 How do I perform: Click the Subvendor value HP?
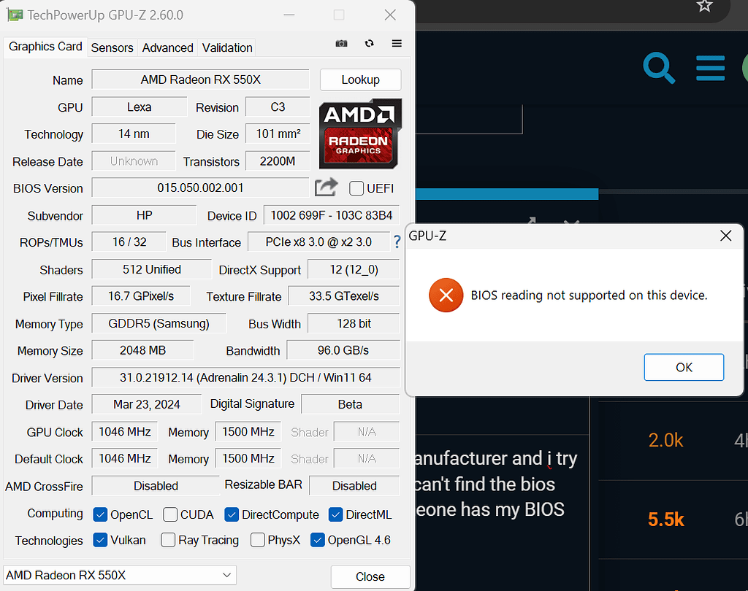tap(144, 215)
